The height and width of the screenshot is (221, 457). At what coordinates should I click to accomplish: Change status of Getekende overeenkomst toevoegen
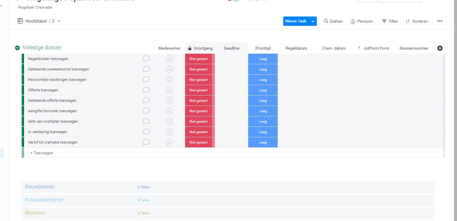point(200,69)
